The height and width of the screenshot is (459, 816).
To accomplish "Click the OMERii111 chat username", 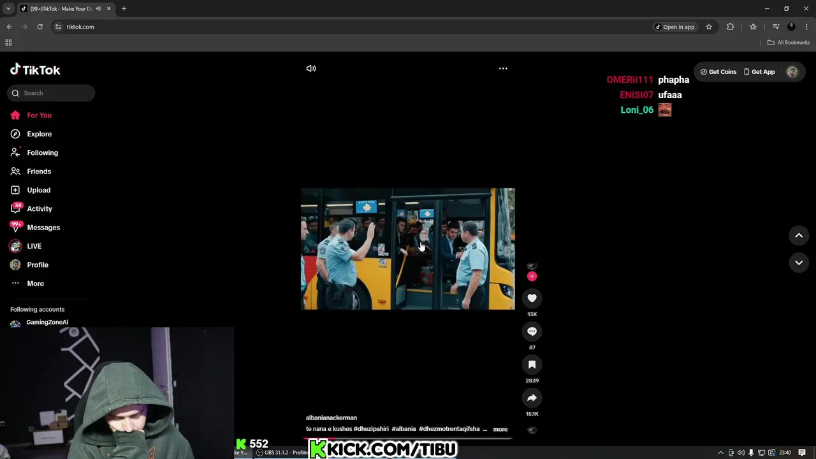I will tap(630, 80).
